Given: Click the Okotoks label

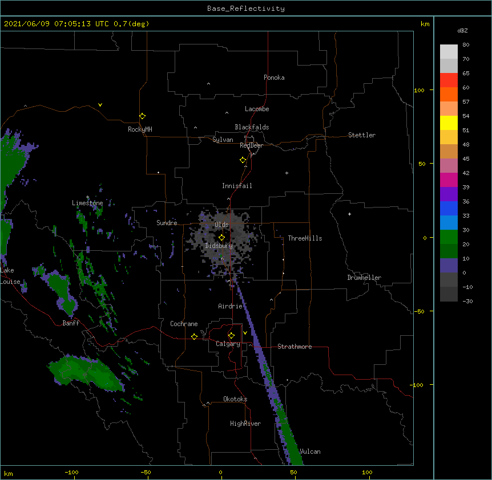Looking at the screenshot, I should [235, 399].
